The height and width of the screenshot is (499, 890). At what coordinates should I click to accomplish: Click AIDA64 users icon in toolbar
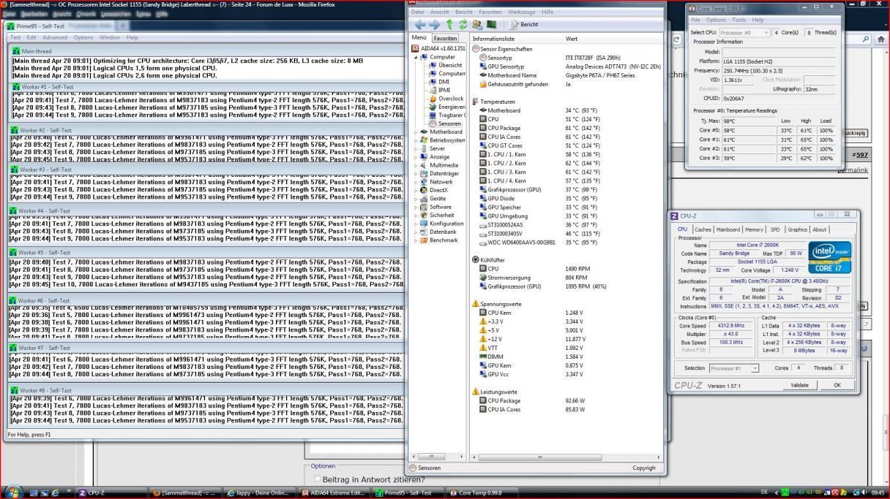pos(477,25)
